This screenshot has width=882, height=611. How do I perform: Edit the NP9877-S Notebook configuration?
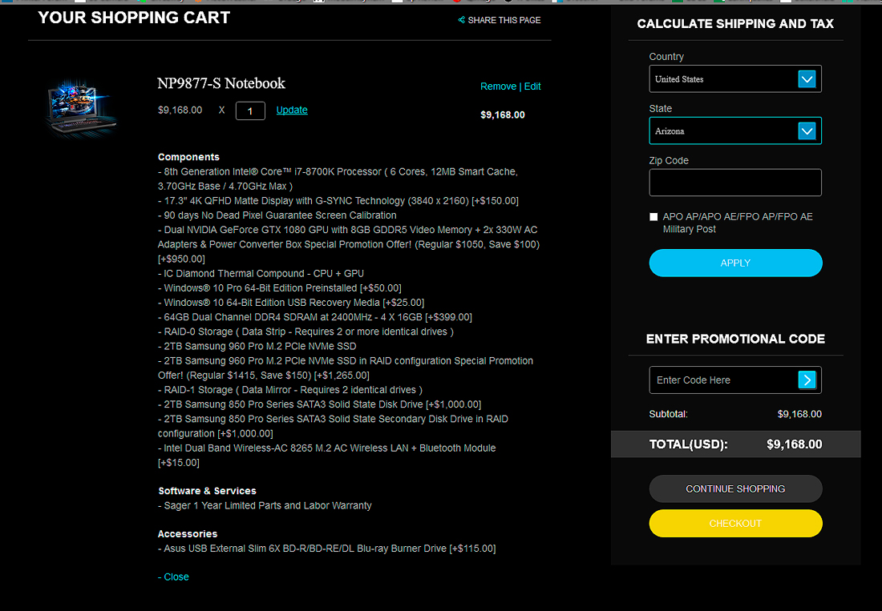click(x=532, y=86)
